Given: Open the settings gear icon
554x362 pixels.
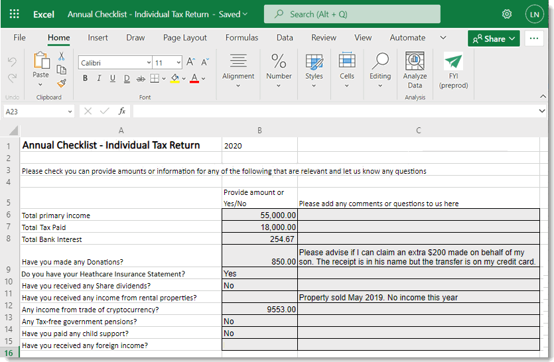Looking at the screenshot, I should tap(507, 14).
